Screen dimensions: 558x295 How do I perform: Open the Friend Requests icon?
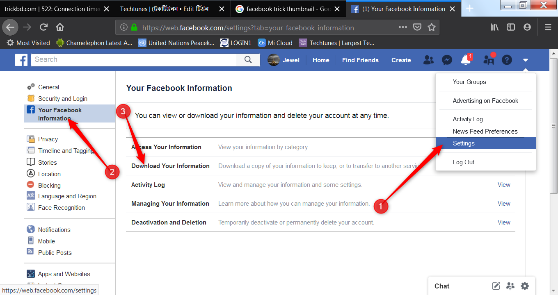pyautogui.click(x=428, y=60)
